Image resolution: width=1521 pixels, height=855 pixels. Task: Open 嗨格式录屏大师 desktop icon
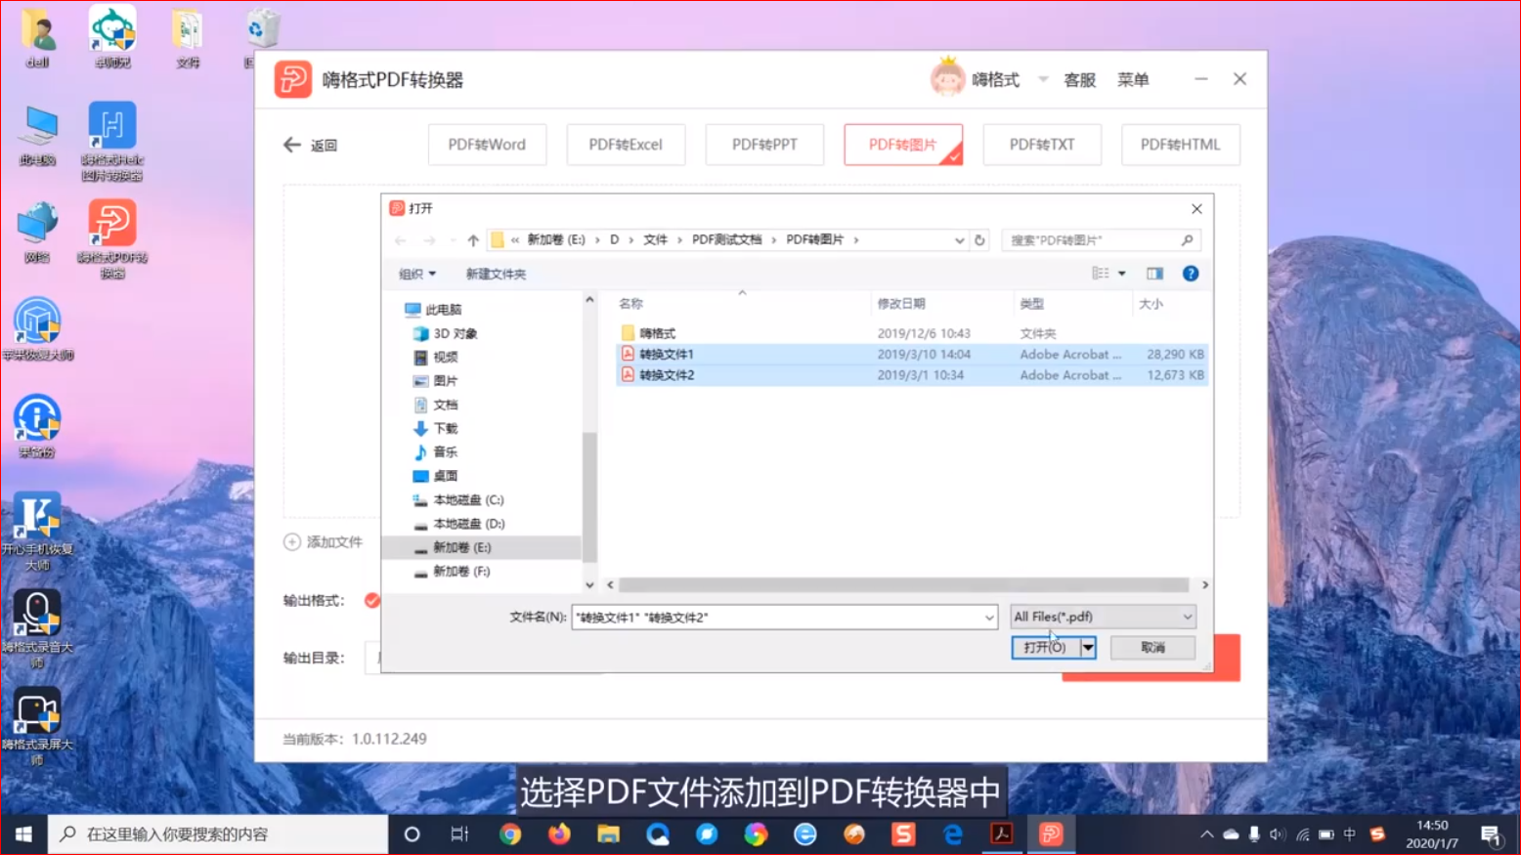[x=37, y=726]
